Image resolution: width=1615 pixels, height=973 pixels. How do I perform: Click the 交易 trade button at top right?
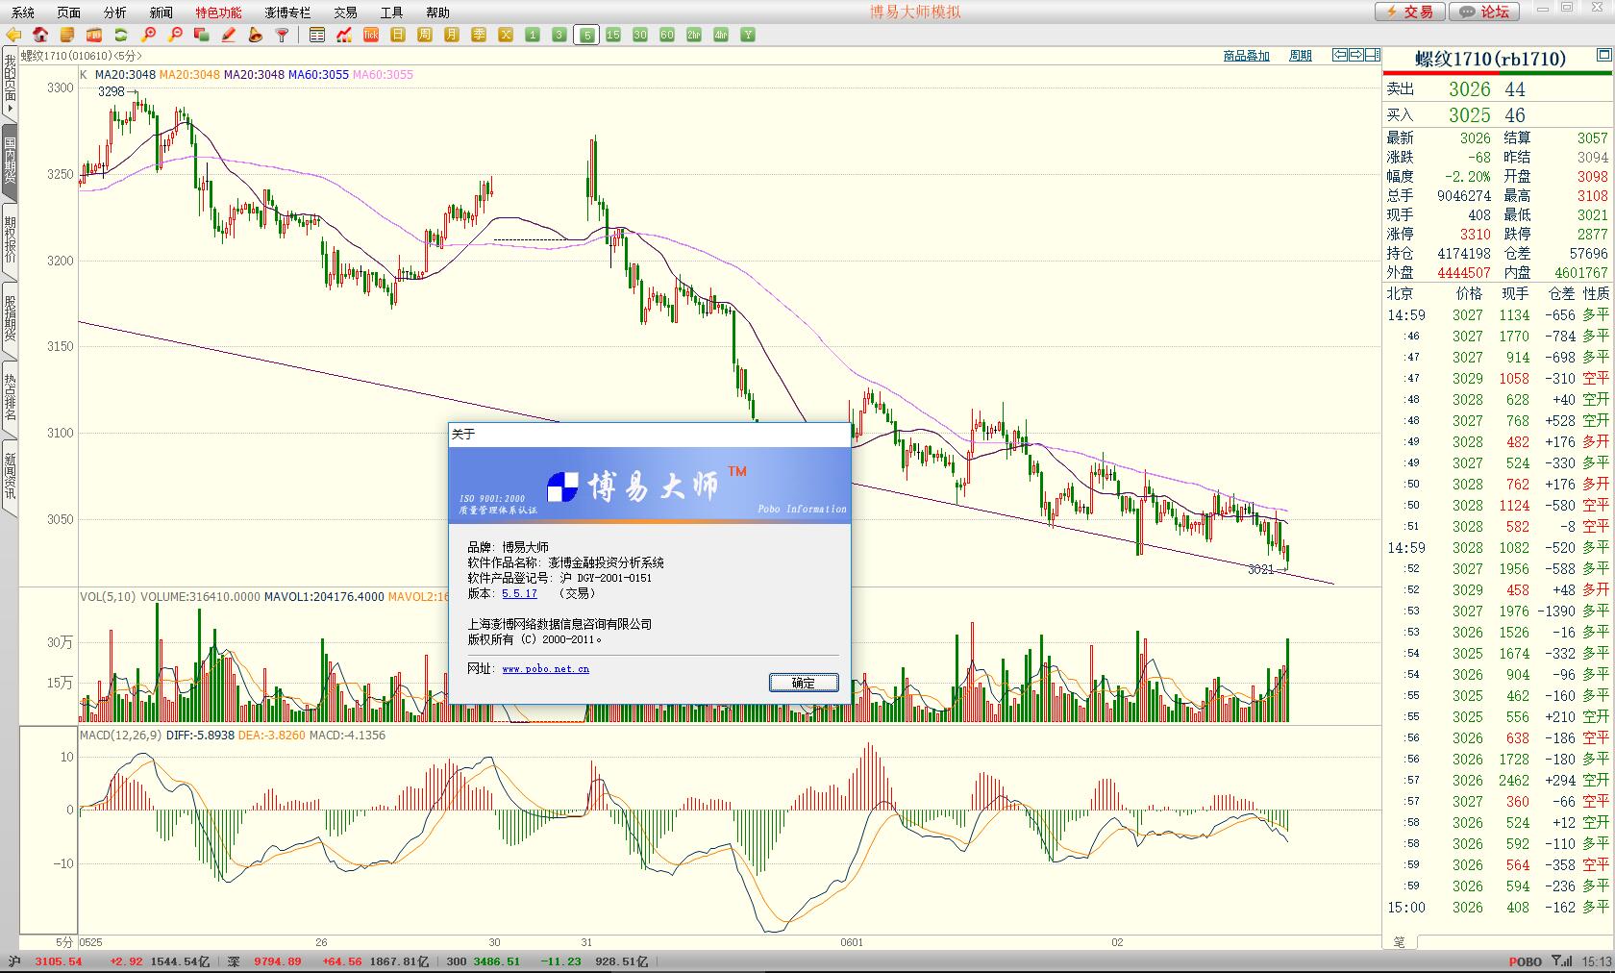point(1408,12)
